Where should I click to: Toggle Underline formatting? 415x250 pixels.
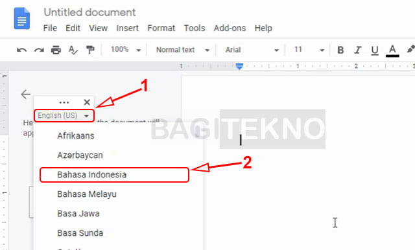pos(375,51)
